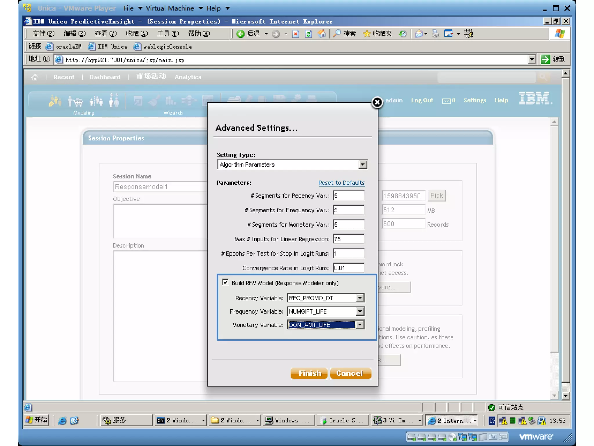Click the Favorites star icon
Screen dimensions: 594x446
(x=367, y=34)
